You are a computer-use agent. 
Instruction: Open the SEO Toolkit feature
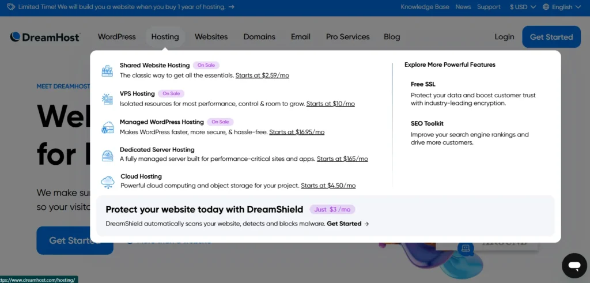click(427, 123)
